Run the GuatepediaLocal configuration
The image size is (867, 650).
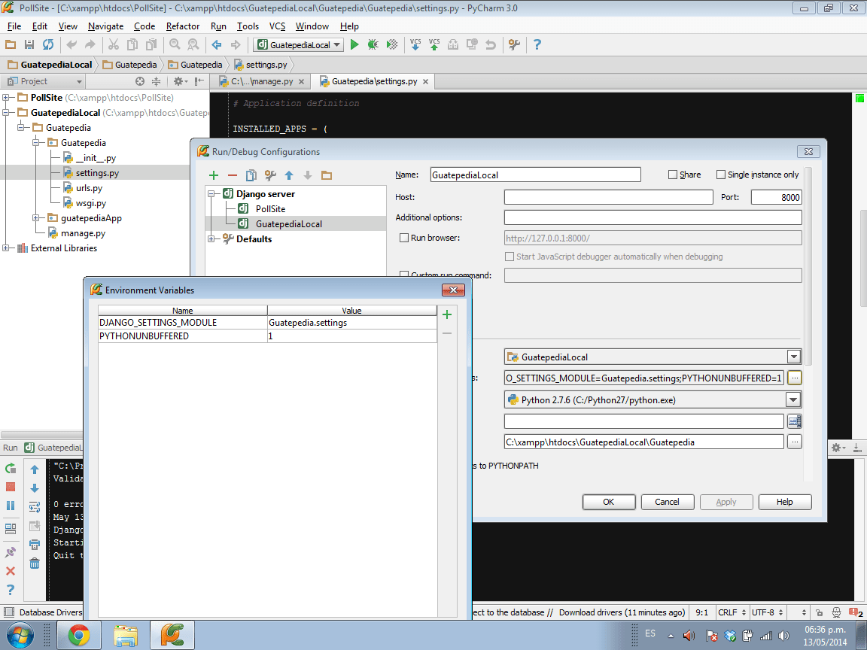pos(354,44)
